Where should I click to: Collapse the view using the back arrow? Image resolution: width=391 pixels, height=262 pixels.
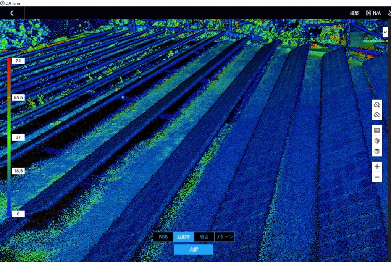coord(11,13)
